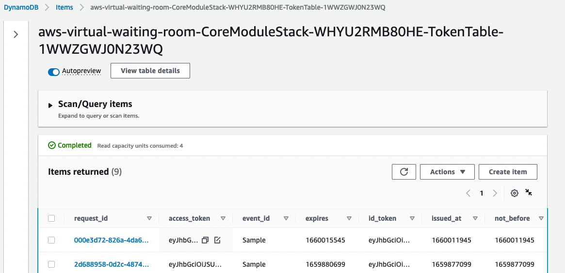Click the request_id column header text
The height and width of the screenshot is (273, 565).
(x=91, y=218)
